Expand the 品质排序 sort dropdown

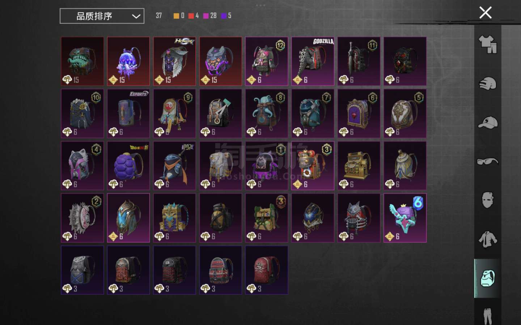tap(102, 16)
